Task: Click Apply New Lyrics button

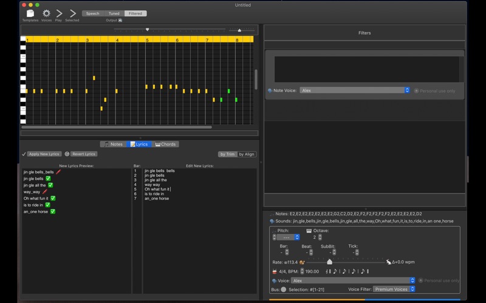Action: [44, 154]
